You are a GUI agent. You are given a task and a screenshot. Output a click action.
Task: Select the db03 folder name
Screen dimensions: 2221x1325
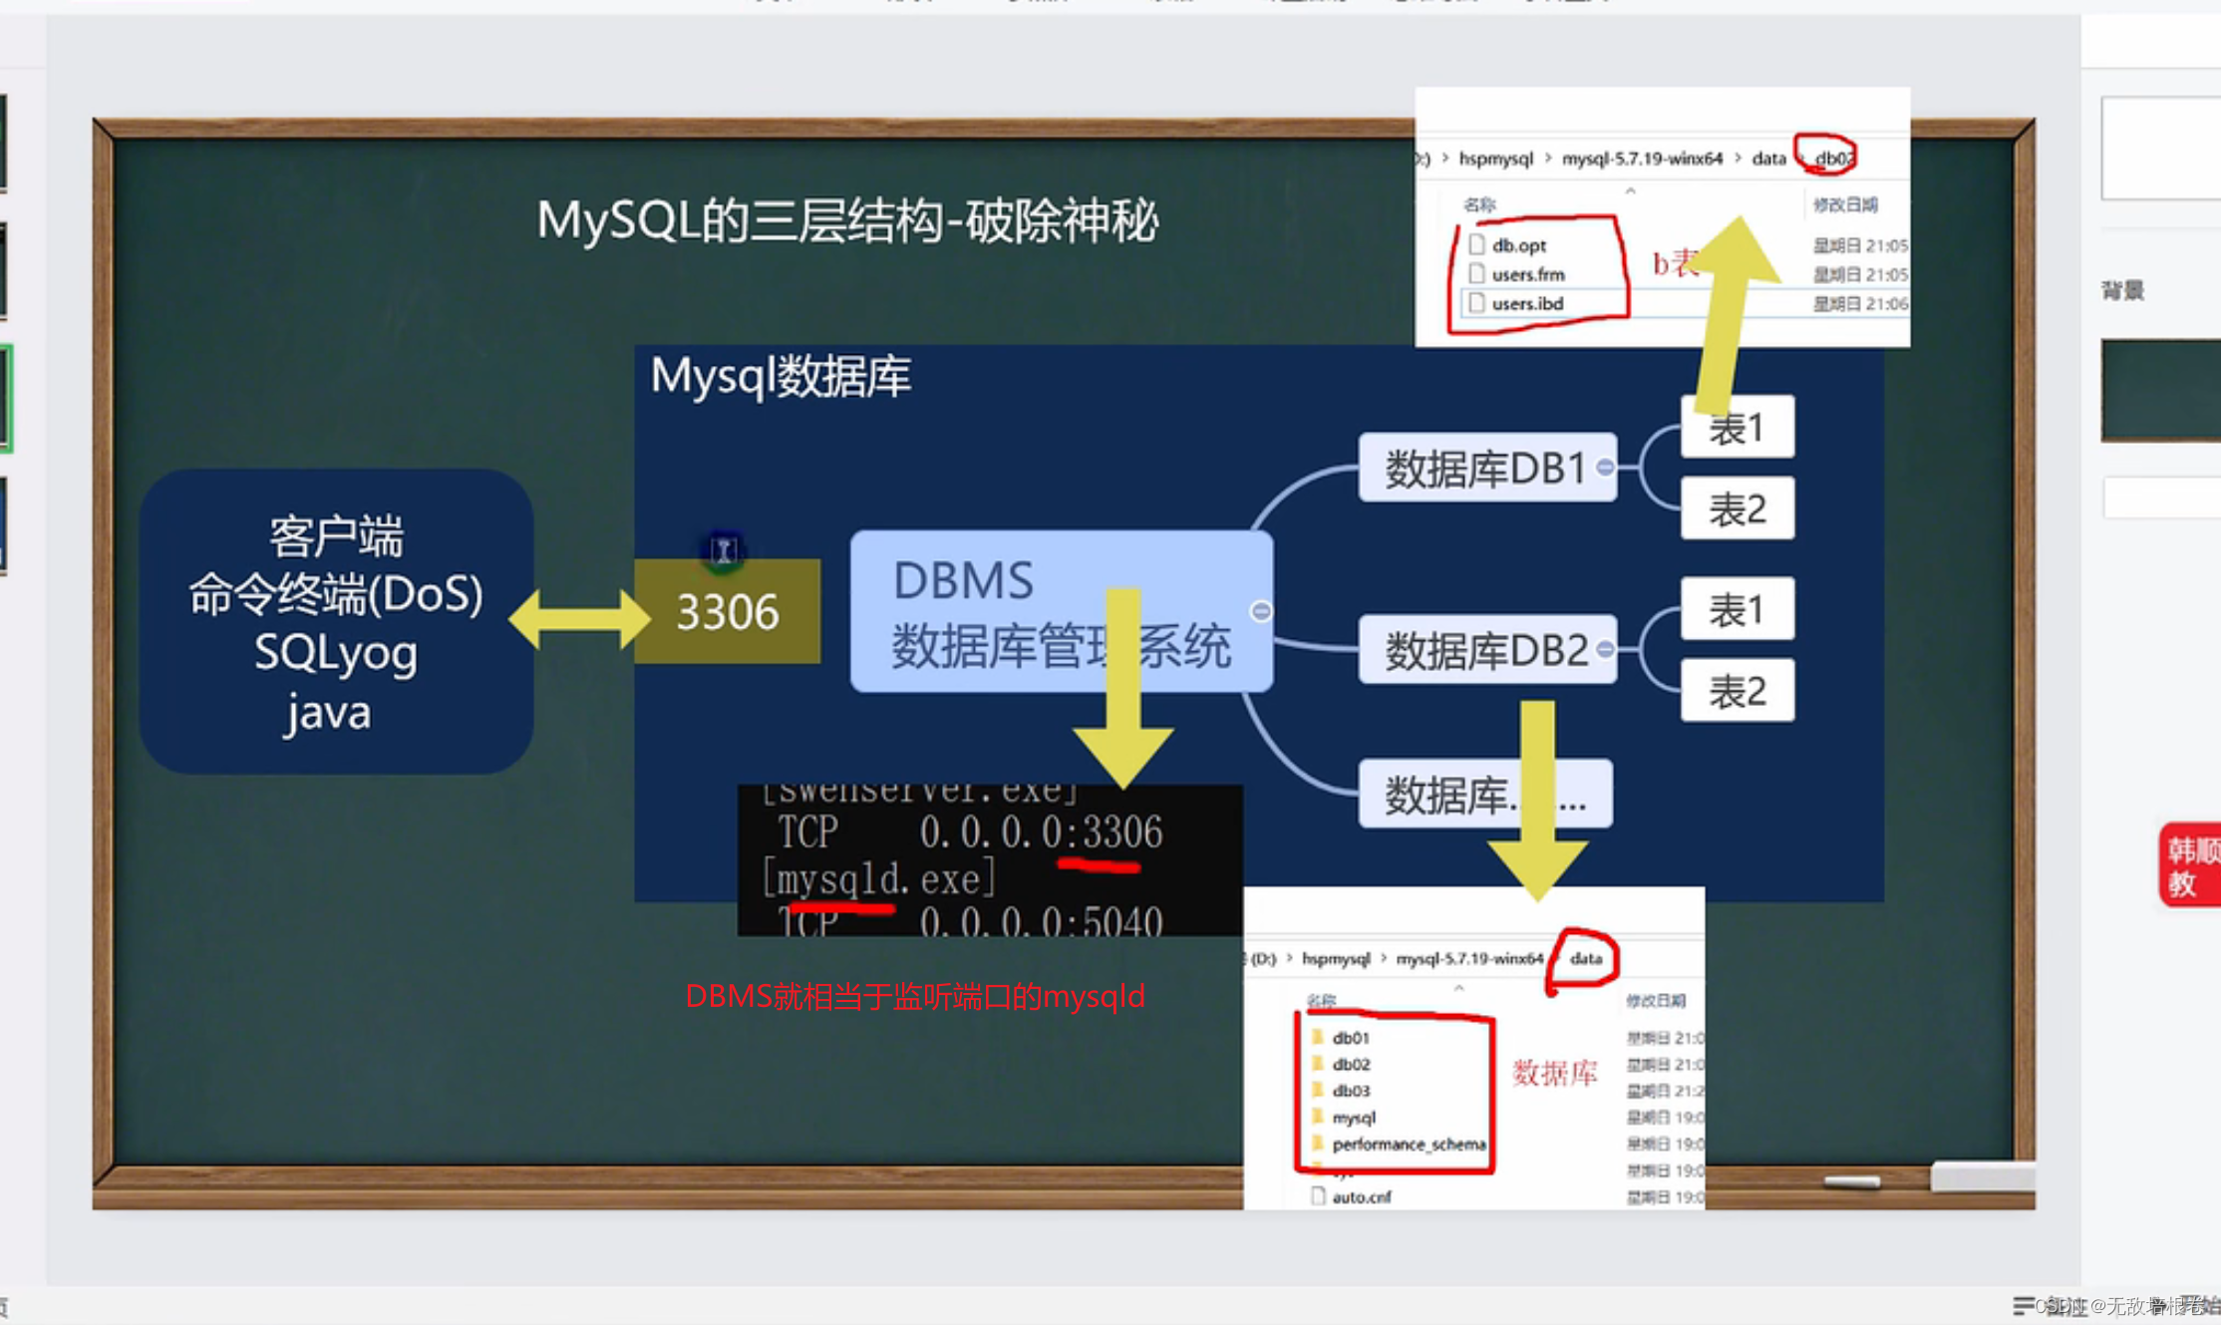point(1351,1091)
